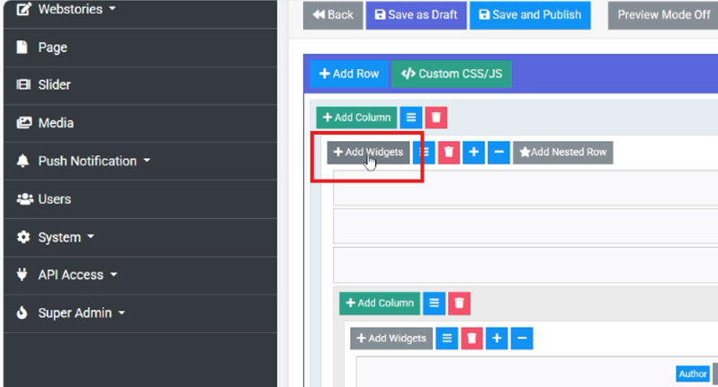
Task: Click the blue Author label tag
Action: pyautogui.click(x=693, y=374)
